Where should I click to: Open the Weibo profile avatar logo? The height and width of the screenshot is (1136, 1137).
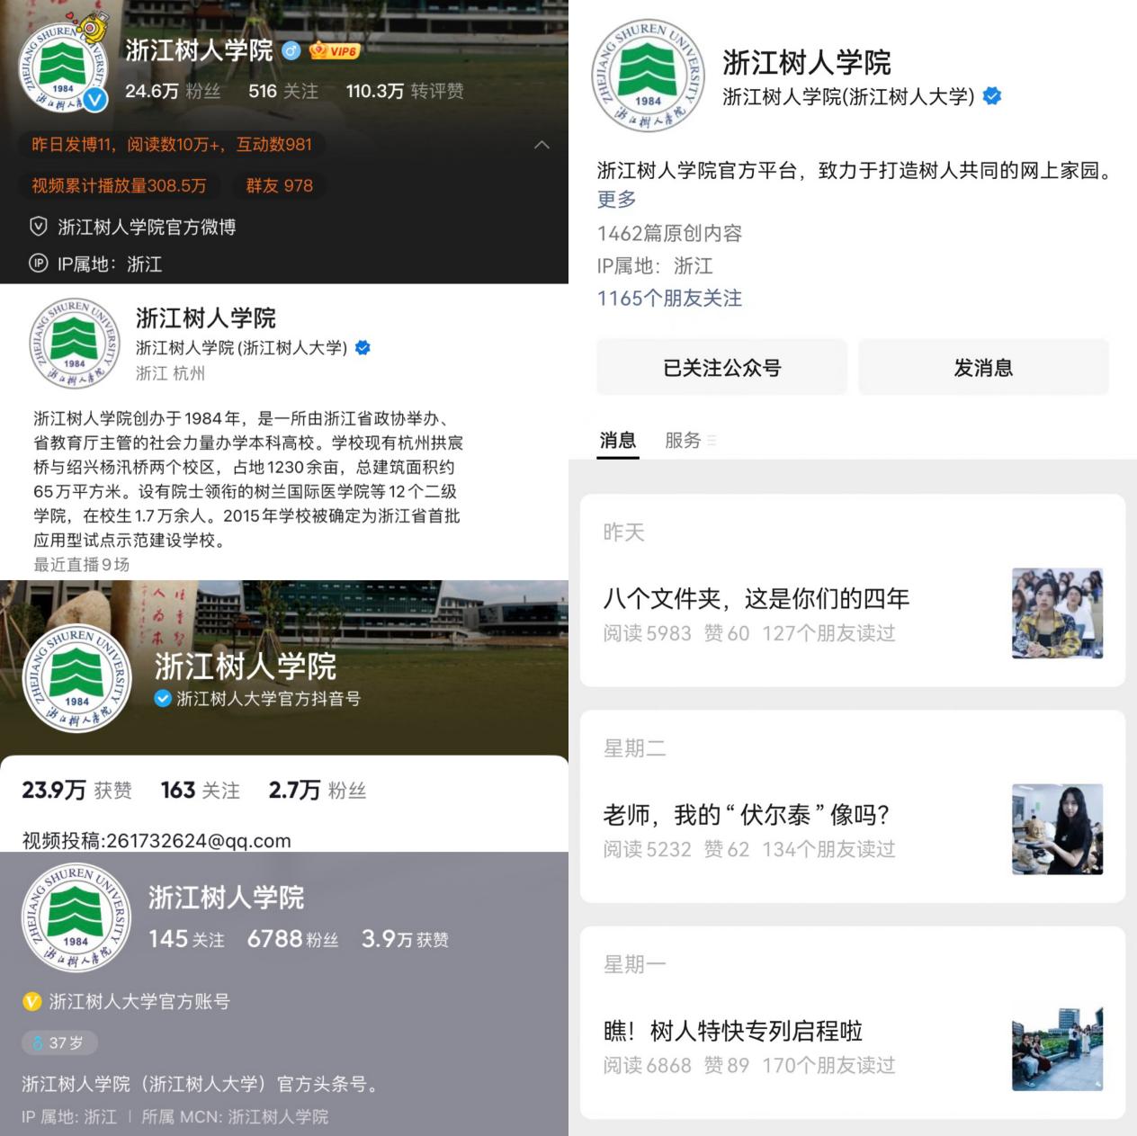click(x=63, y=67)
